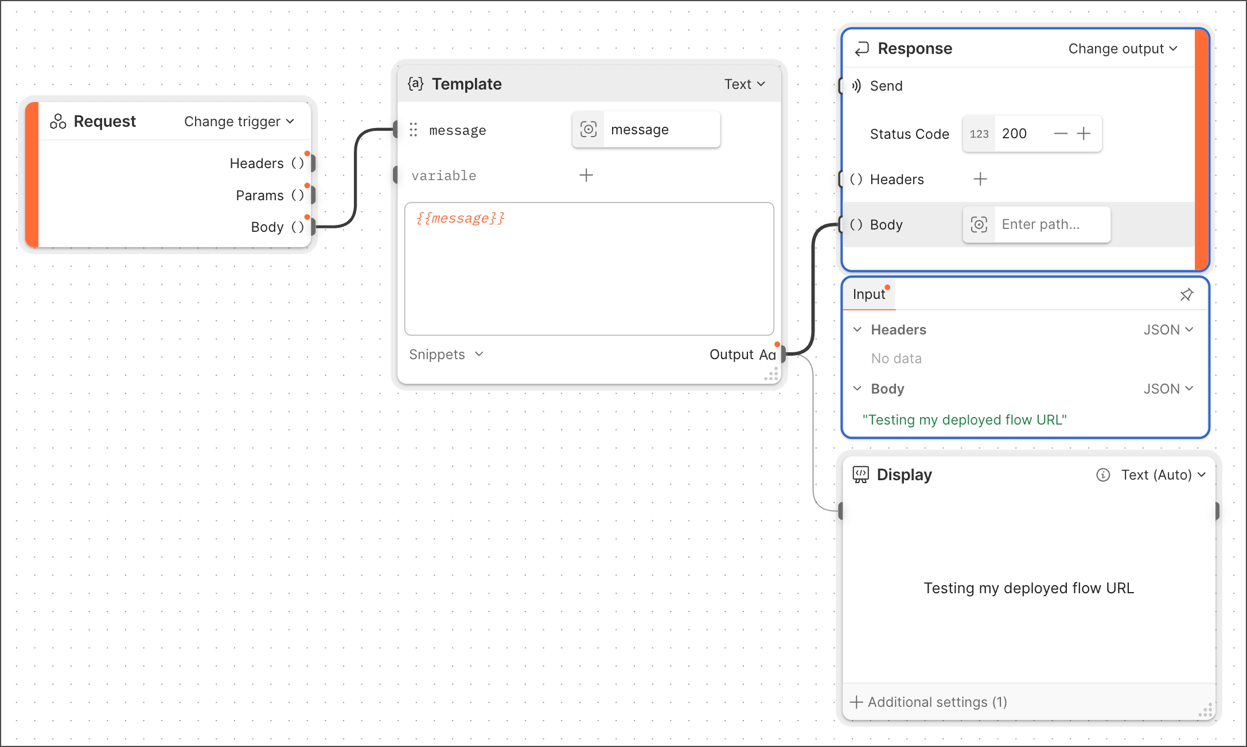Collapse the Headers section in Input panel
The image size is (1247, 747).
coord(858,330)
